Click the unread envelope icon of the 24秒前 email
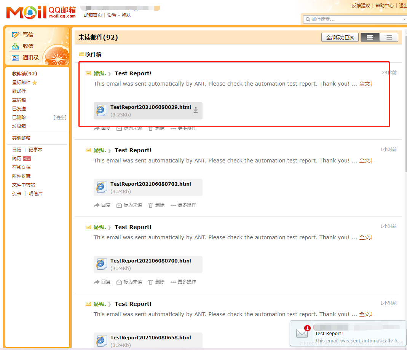 [x=88, y=73]
